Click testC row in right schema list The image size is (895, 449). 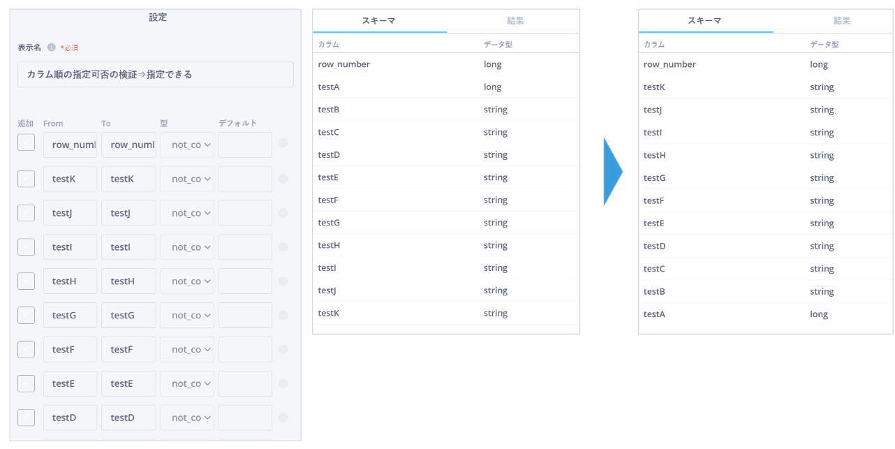[x=766, y=269]
